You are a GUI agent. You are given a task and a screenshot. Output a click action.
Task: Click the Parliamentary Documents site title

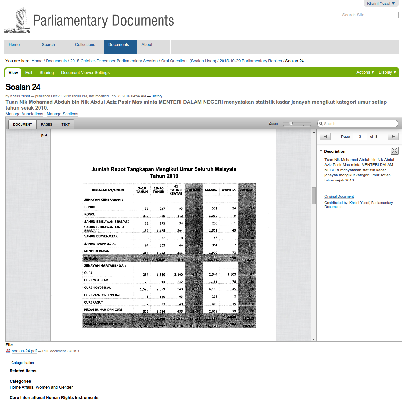pyautogui.click(x=103, y=21)
